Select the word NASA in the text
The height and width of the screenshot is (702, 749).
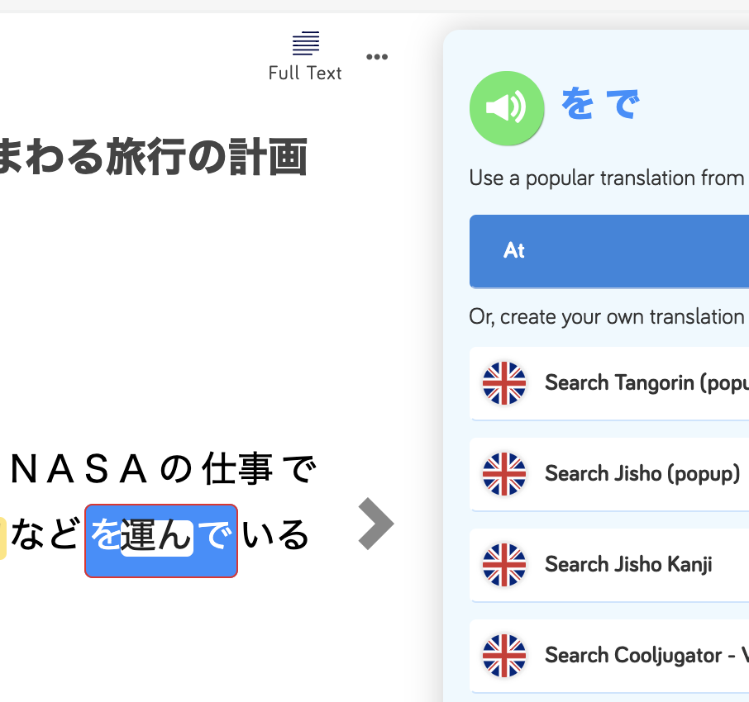(x=79, y=470)
